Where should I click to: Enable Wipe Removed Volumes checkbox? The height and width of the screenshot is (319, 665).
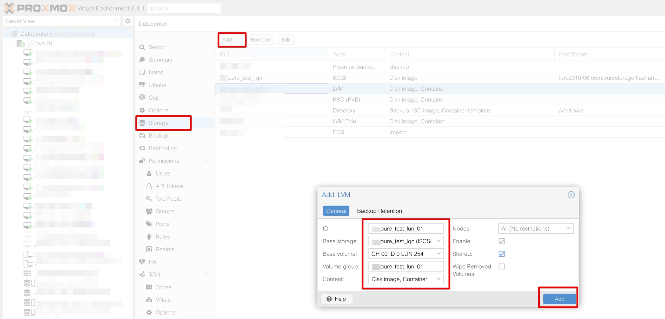[502, 267]
